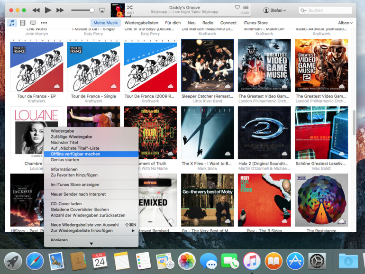Select Anzahl der Wiedergaben zurücksetzen

(x=91, y=215)
